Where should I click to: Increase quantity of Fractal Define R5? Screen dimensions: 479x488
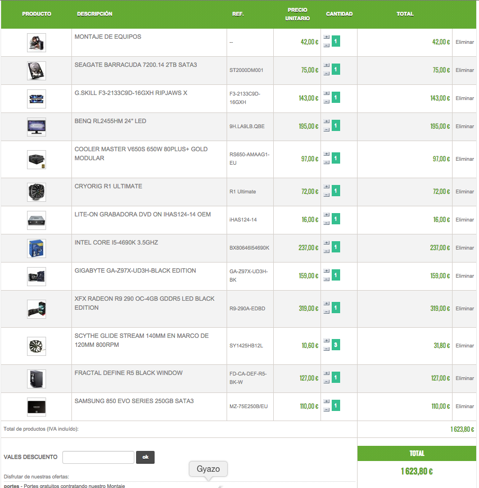coord(326,373)
